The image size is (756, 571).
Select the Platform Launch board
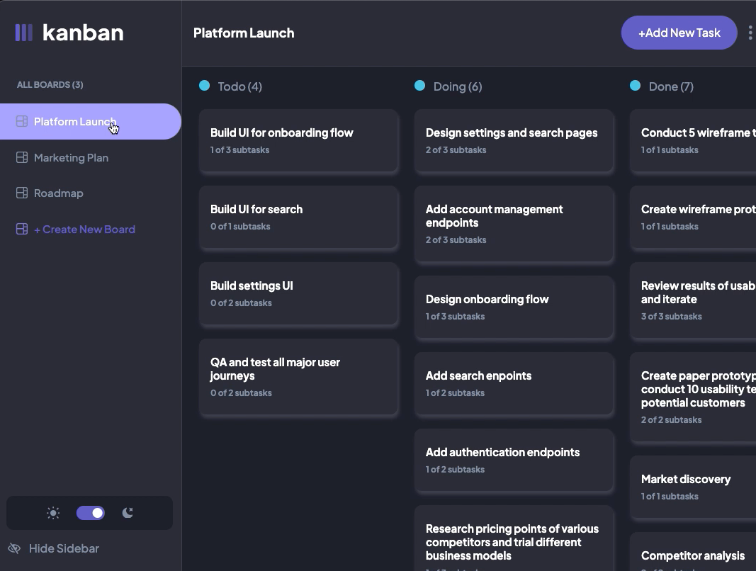[90, 122]
